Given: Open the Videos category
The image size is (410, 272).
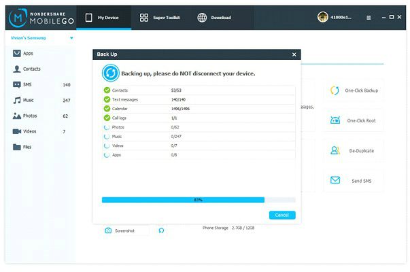Looking at the screenshot, I should point(29,131).
